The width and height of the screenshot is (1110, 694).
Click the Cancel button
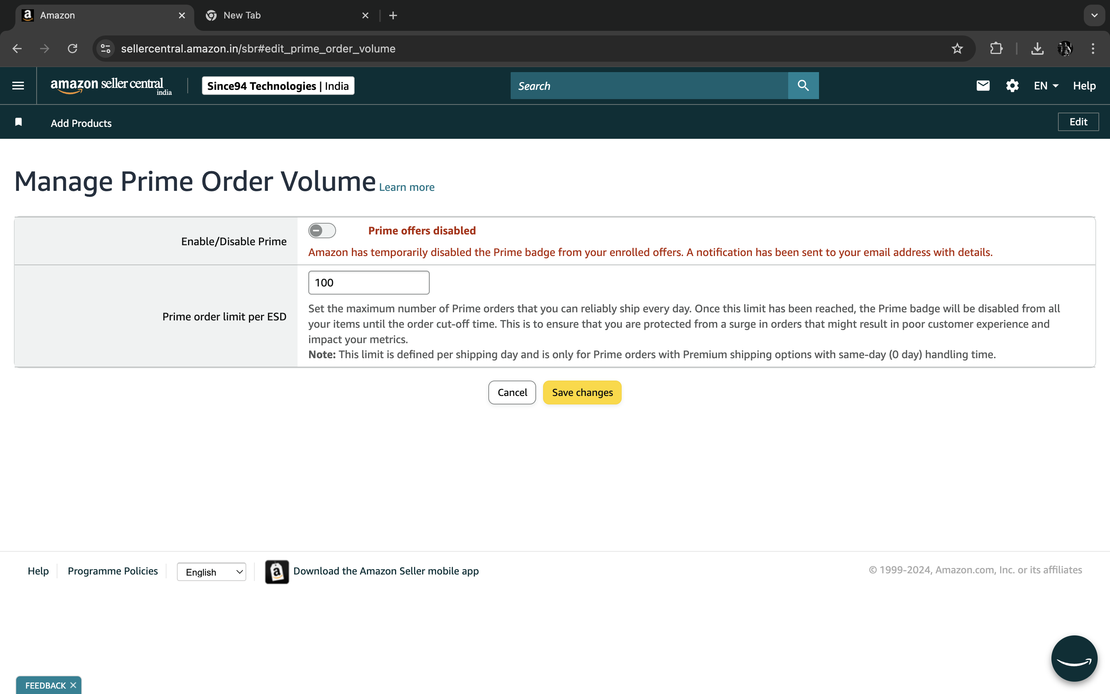click(x=512, y=392)
